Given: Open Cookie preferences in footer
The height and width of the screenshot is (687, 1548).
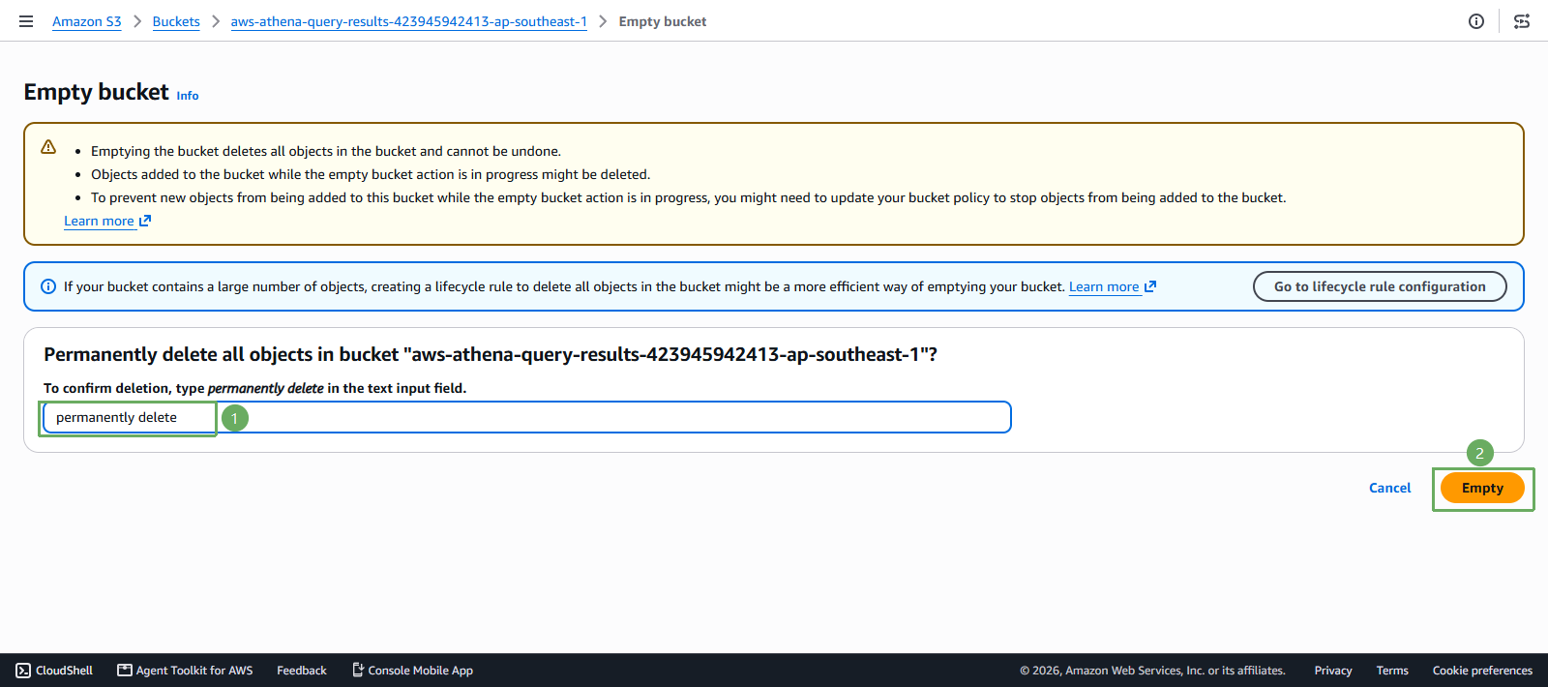Looking at the screenshot, I should [x=1482, y=671].
